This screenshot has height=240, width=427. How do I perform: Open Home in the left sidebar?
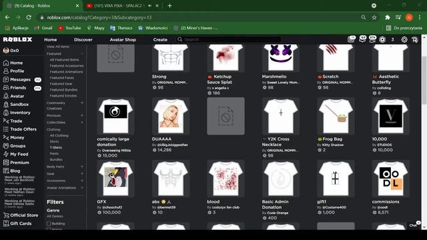click(13, 63)
